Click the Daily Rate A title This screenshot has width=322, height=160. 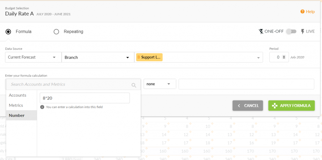(x=19, y=14)
